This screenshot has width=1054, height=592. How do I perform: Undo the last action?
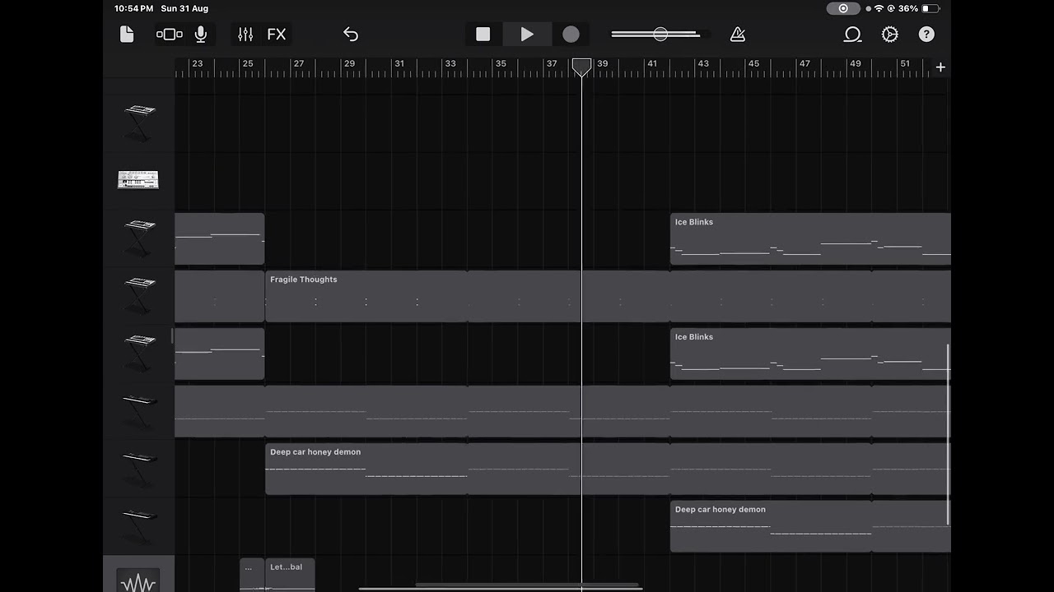[x=351, y=34]
